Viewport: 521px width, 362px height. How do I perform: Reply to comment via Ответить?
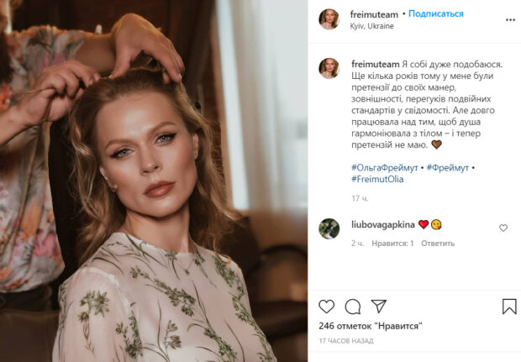[438, 243]
